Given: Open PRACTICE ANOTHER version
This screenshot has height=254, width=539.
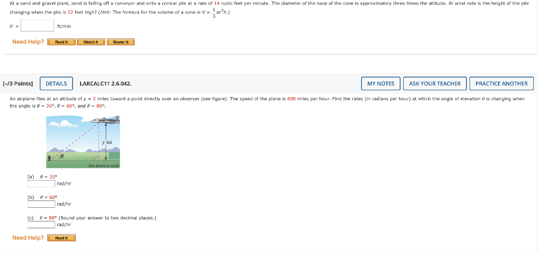Looking at the screenshot, I should pos(502,83).
